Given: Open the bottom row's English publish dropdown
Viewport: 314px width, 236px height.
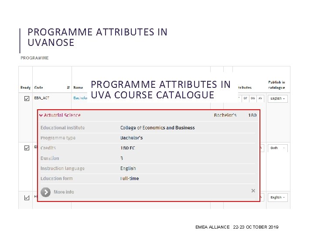Looking at the screenshot, I should tap(277, 198).
